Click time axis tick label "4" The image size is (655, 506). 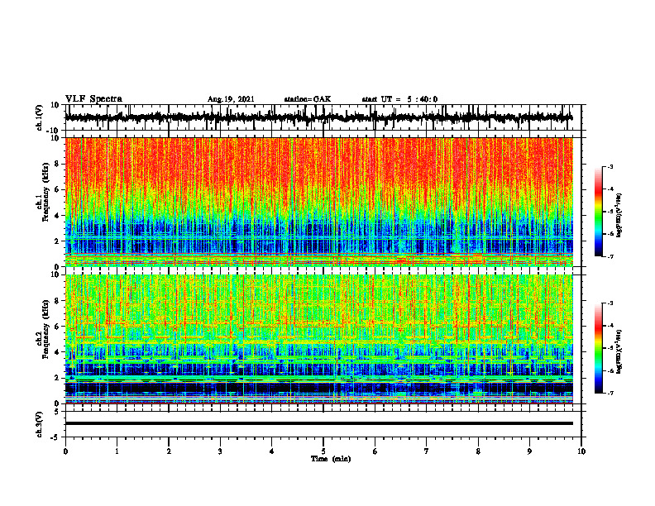click(272, 451)
